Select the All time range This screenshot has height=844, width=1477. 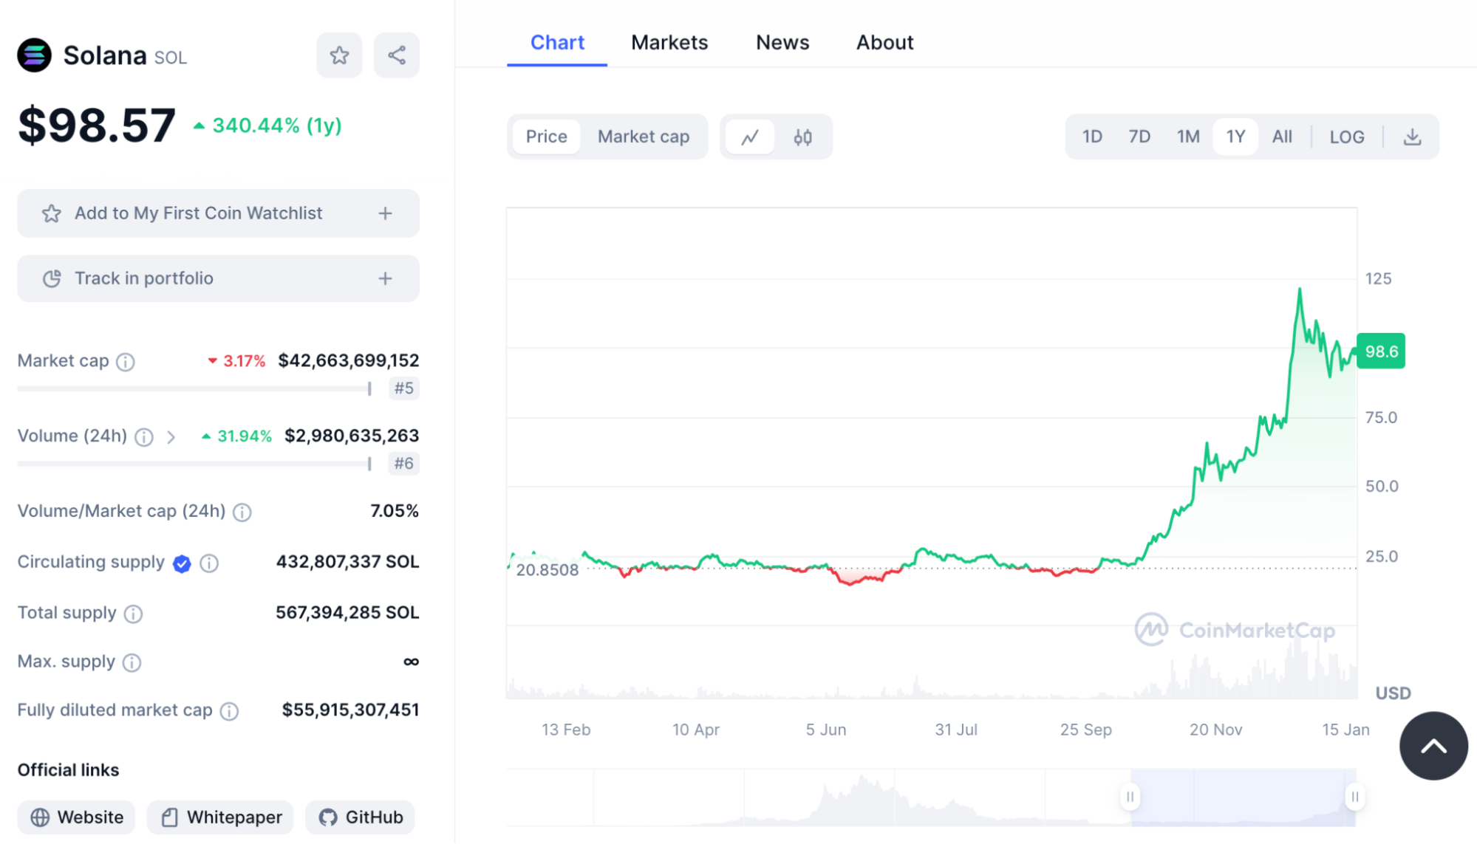(1282, 137)
